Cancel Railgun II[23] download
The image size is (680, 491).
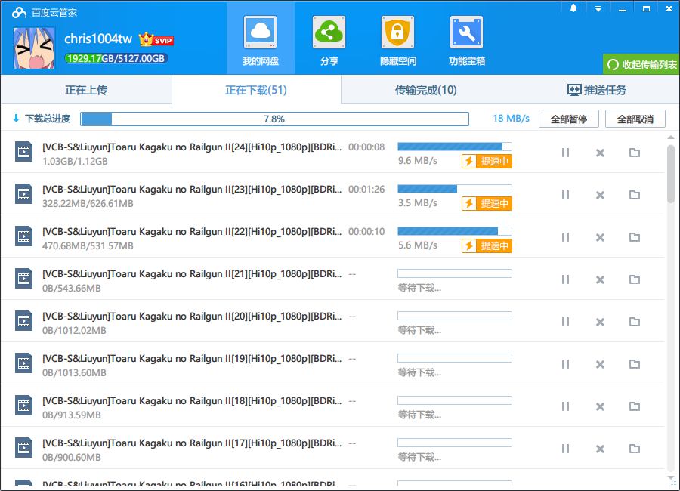[600, 195]
